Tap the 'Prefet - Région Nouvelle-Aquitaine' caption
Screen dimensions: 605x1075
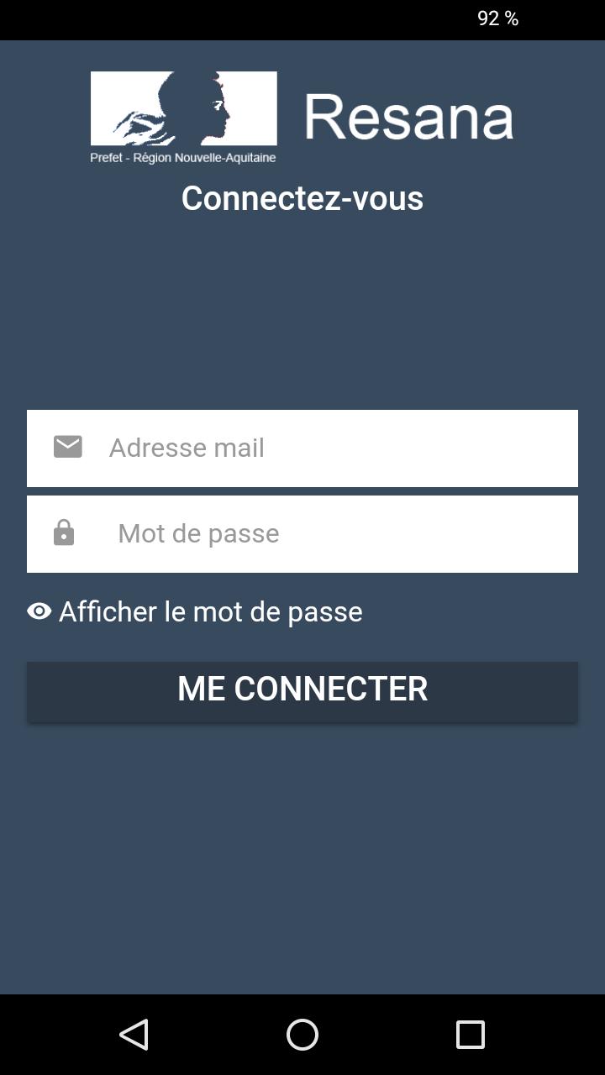(x=183, y=157)
